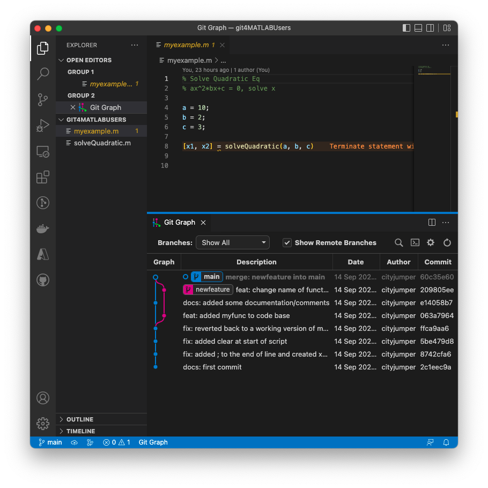Click commit hash ffca9aa6

point(434,329)
